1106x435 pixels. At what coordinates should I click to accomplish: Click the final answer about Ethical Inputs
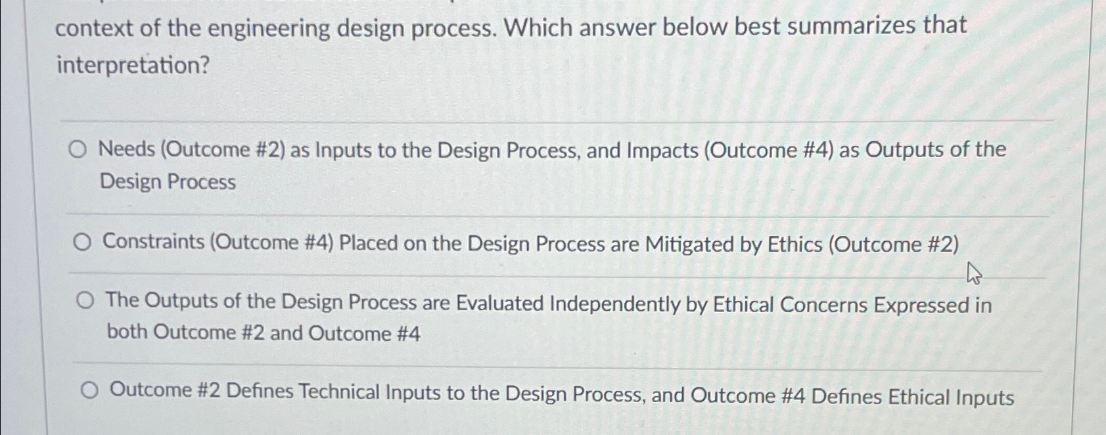coord(559,394)
